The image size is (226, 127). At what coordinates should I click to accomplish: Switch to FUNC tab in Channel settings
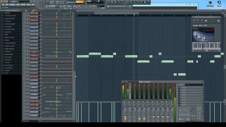[x=205, y=26]
